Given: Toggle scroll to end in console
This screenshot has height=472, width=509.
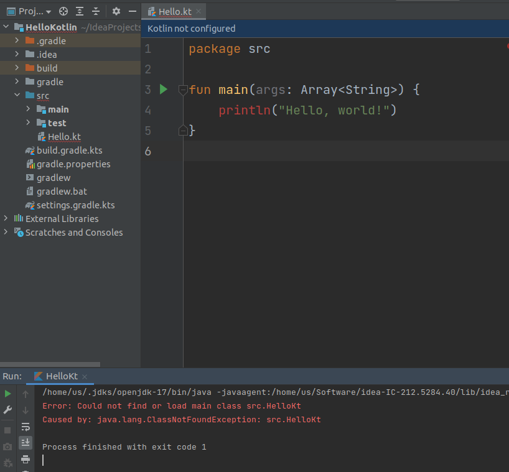Looking at the screenshot, I should pyautogui.click(x=26, y=443).
